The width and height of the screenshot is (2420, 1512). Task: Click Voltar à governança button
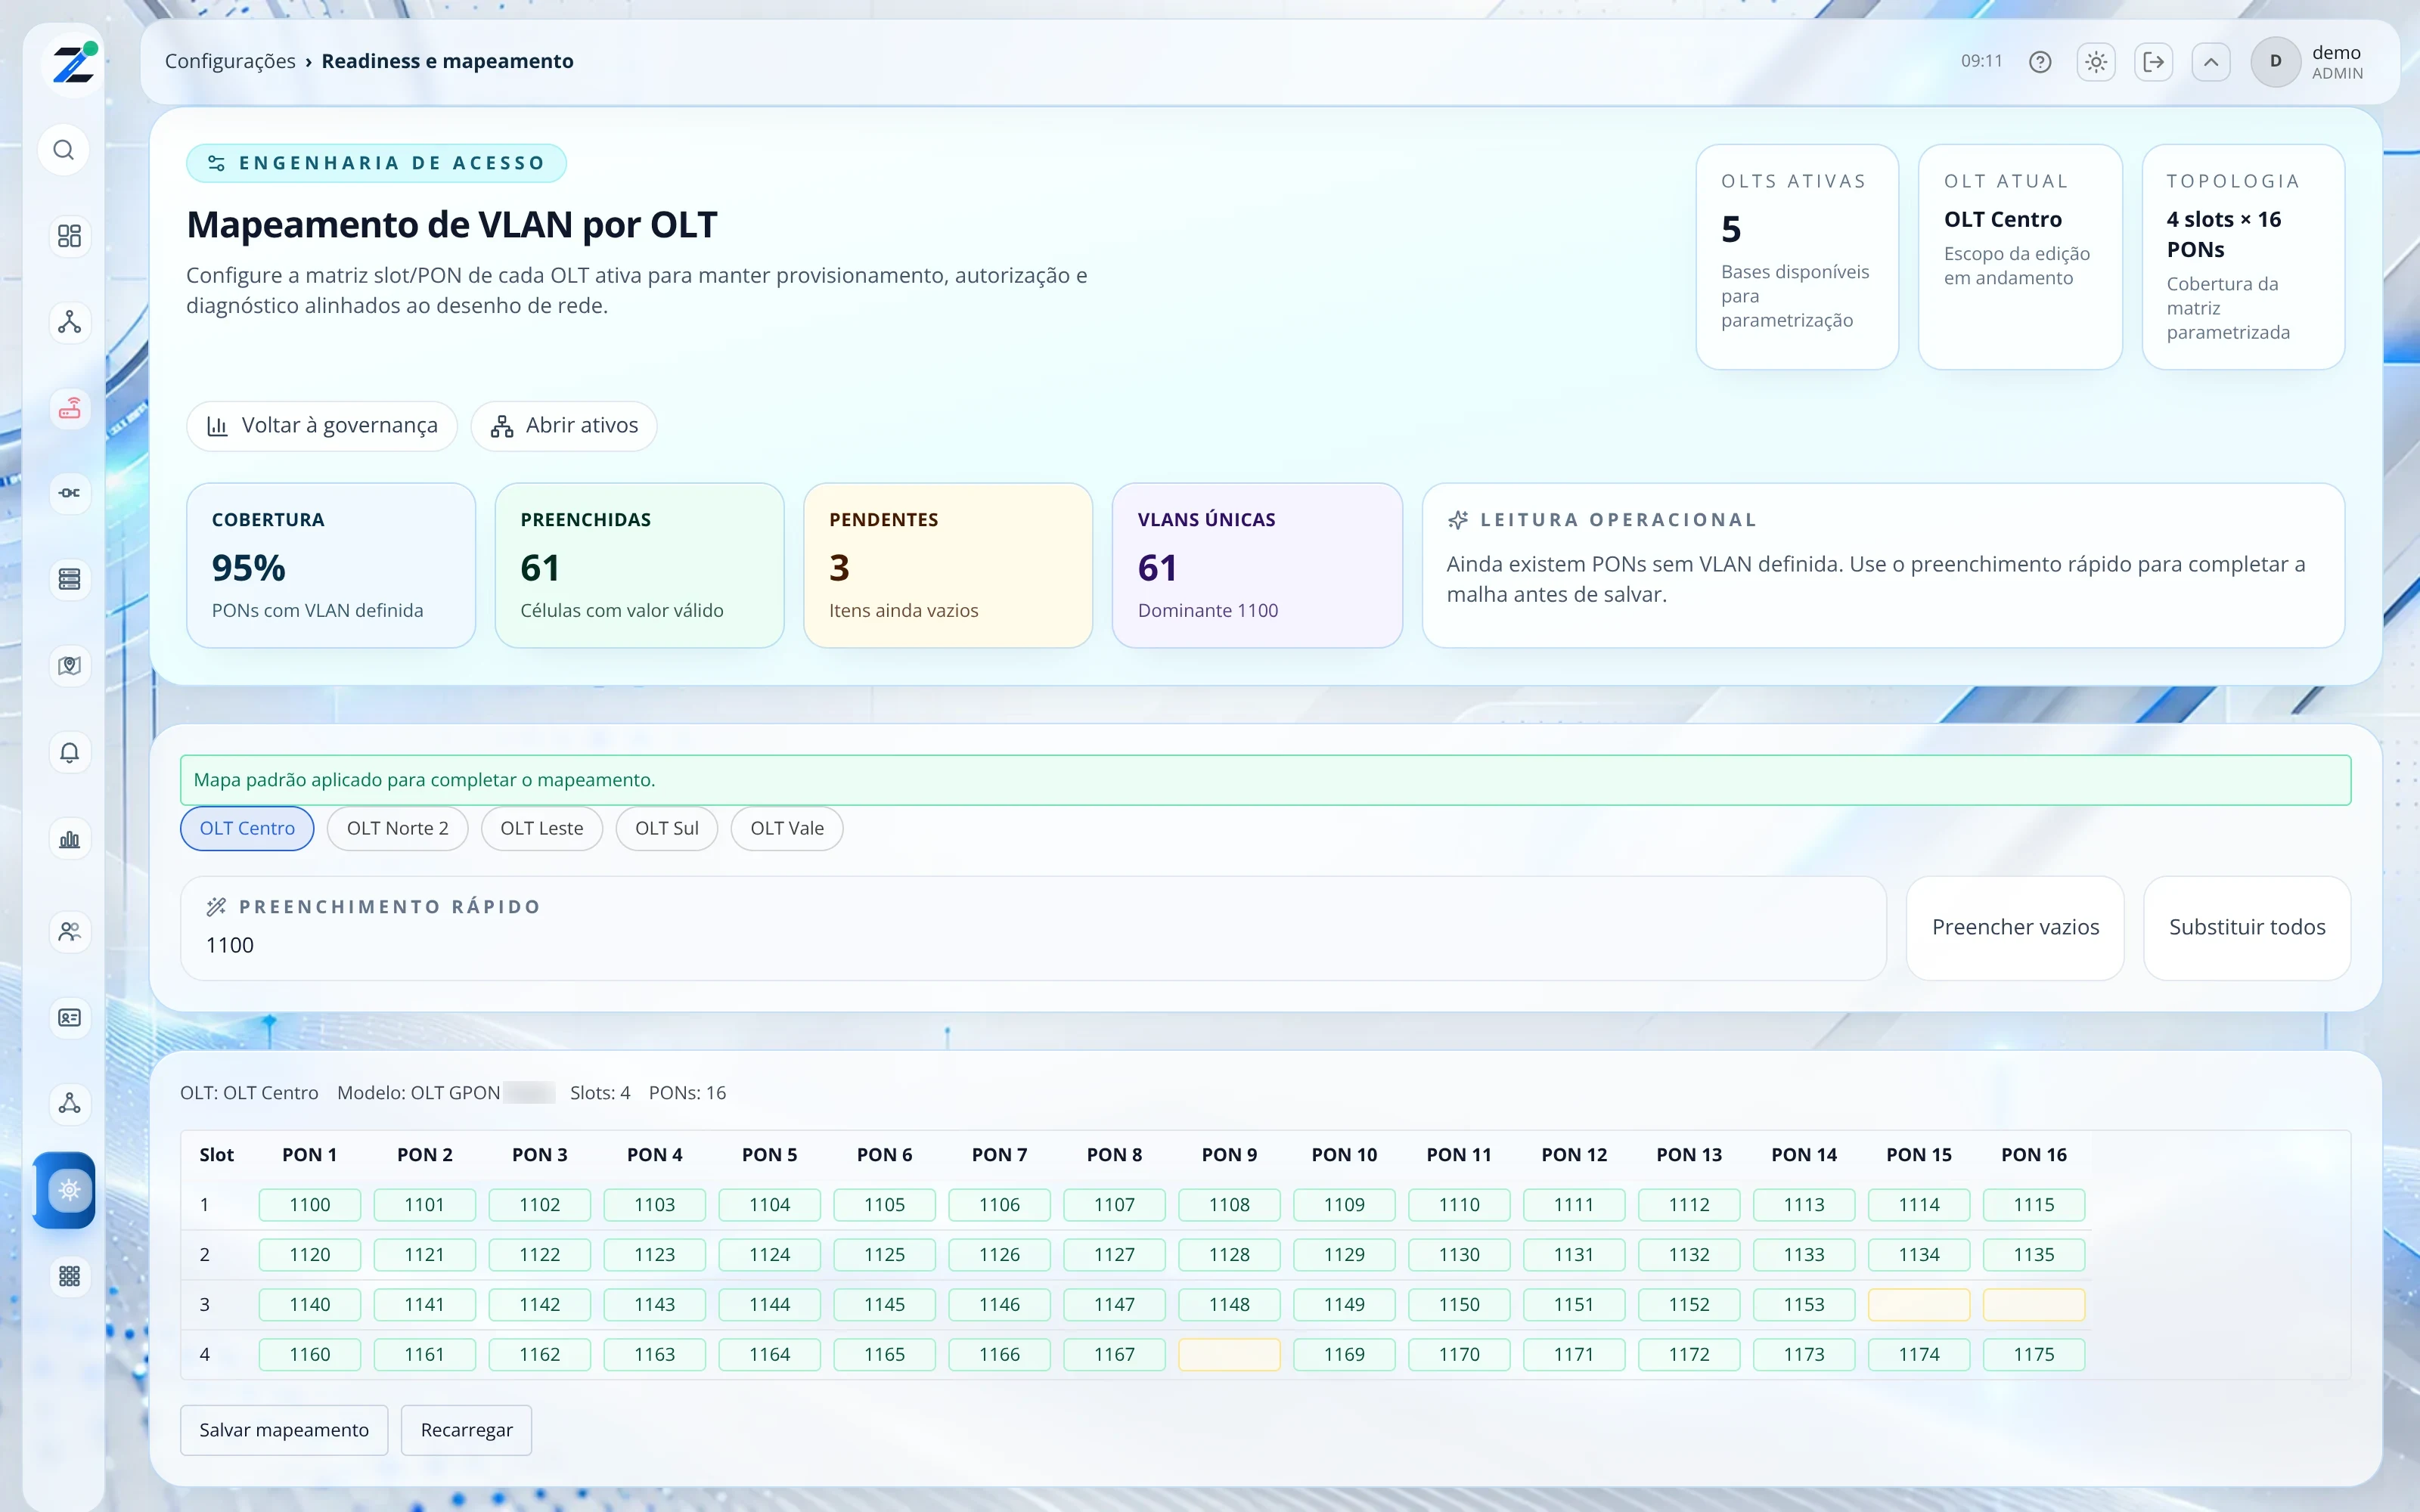click(x=322, y=426)
